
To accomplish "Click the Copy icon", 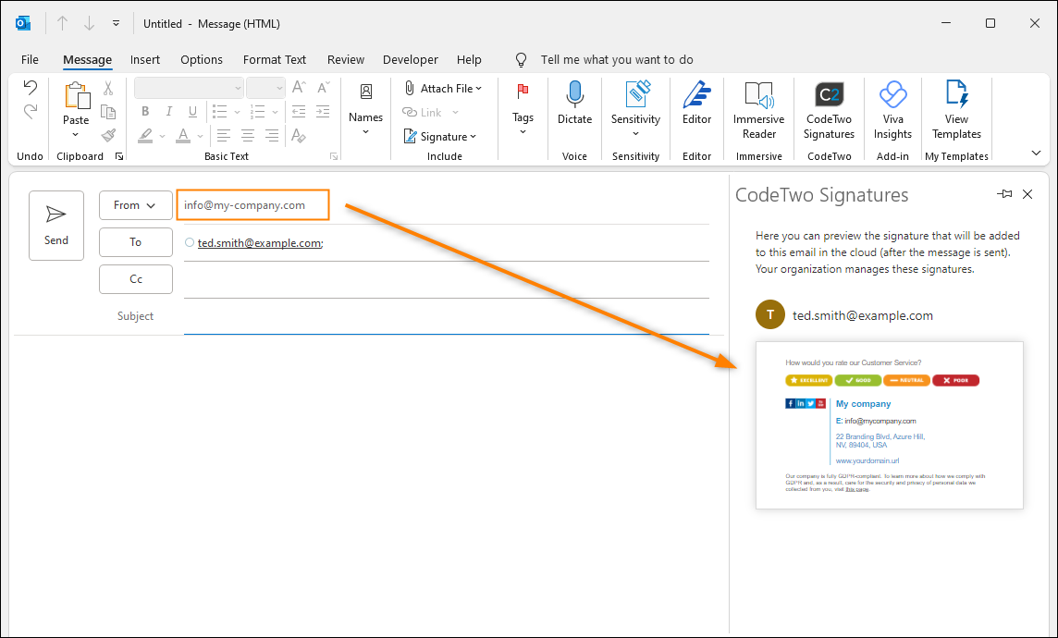I will (x=108, y=112).
